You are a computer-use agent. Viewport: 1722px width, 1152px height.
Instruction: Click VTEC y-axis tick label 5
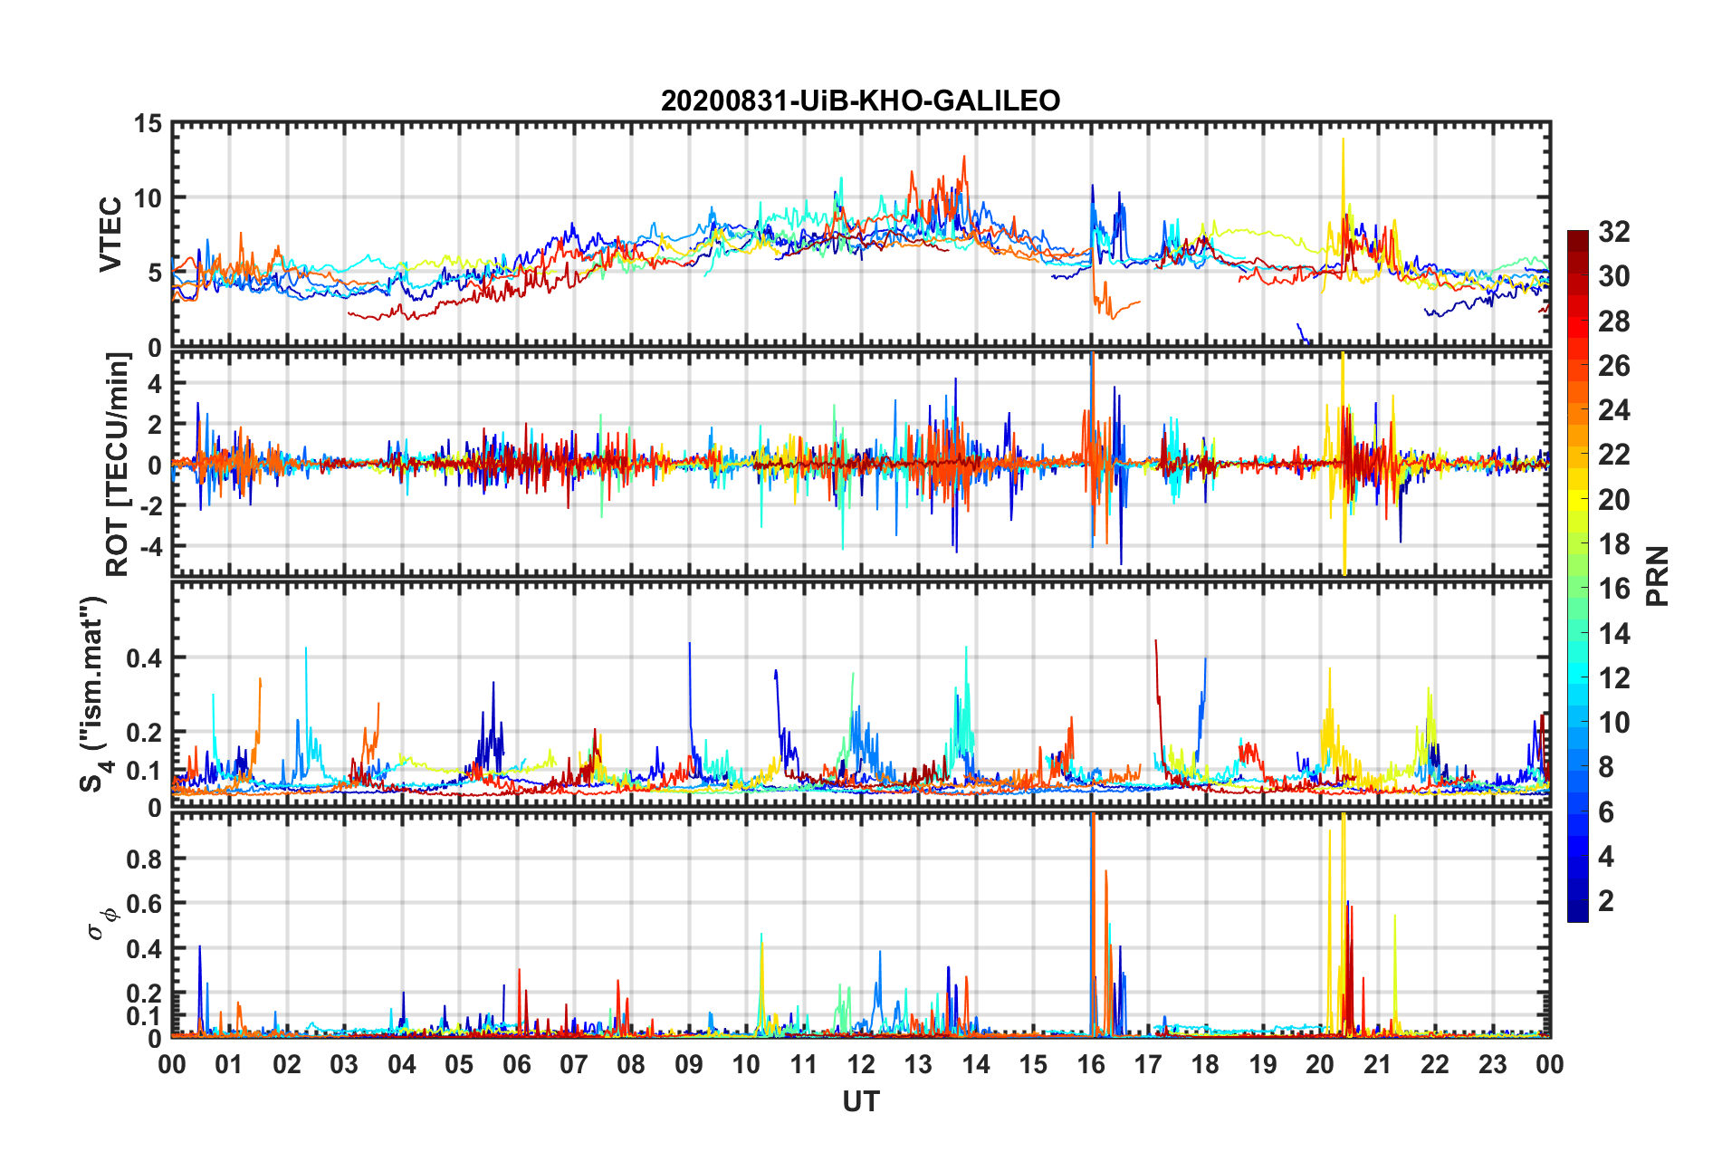[x=155, y=273]
